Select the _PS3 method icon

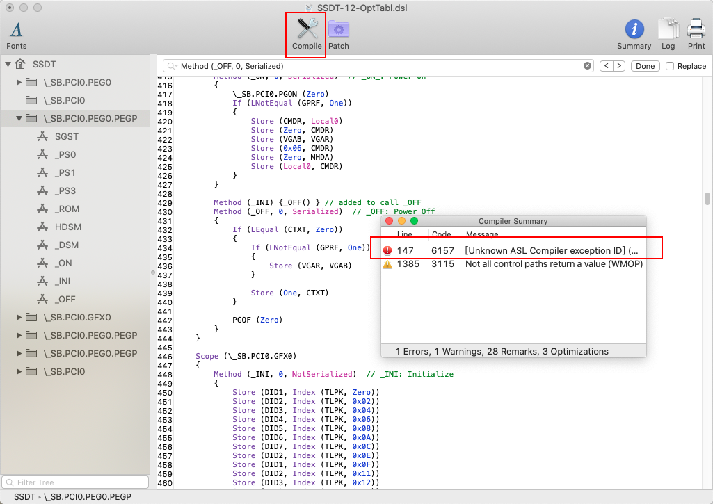pyautogui.click(x=42, y=191)
